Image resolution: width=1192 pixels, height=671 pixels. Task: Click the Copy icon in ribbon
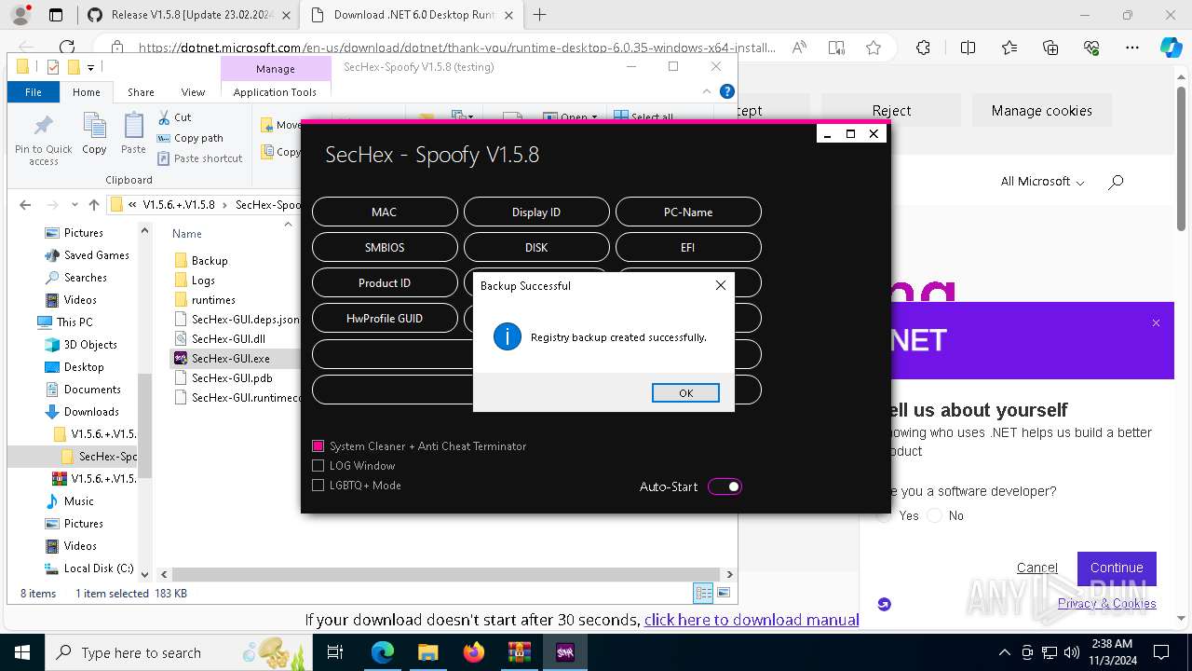pos(94,133)
